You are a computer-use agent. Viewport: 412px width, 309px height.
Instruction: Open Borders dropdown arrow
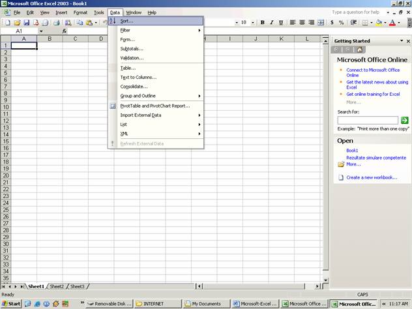tap(372, 23)
